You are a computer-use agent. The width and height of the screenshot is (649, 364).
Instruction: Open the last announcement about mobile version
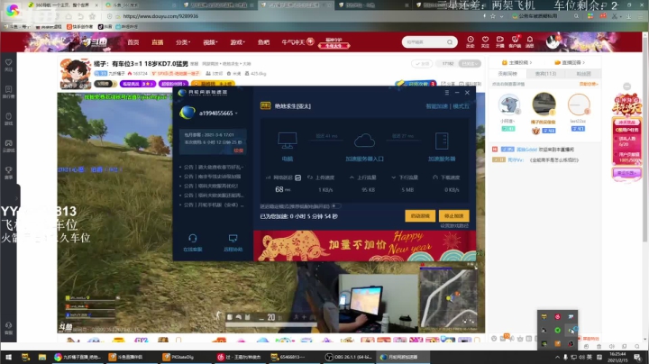pyautogui.click(x=213, y=205)
